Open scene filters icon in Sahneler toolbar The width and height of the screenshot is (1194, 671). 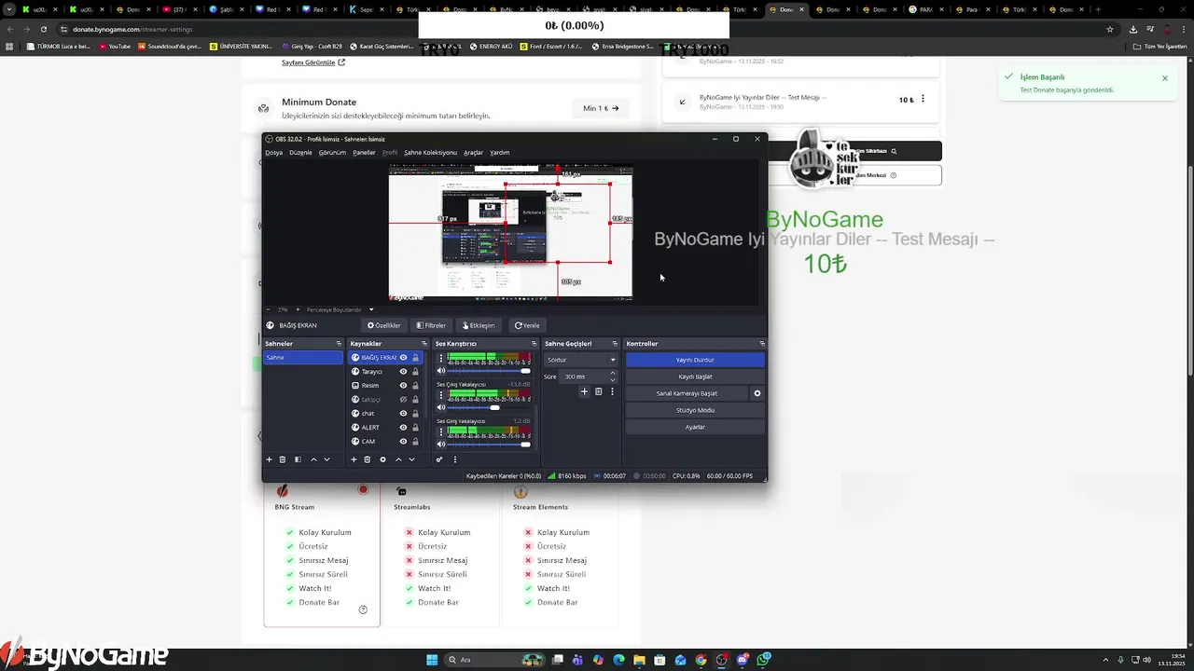click(x=298, y=459)
